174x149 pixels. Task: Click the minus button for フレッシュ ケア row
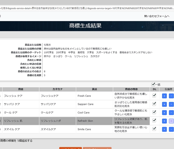pyautogui.click(x=171, y=96)
